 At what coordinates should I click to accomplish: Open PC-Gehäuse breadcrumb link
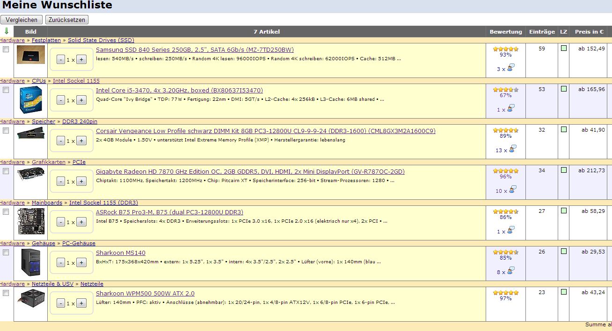(x=79, y=243)
